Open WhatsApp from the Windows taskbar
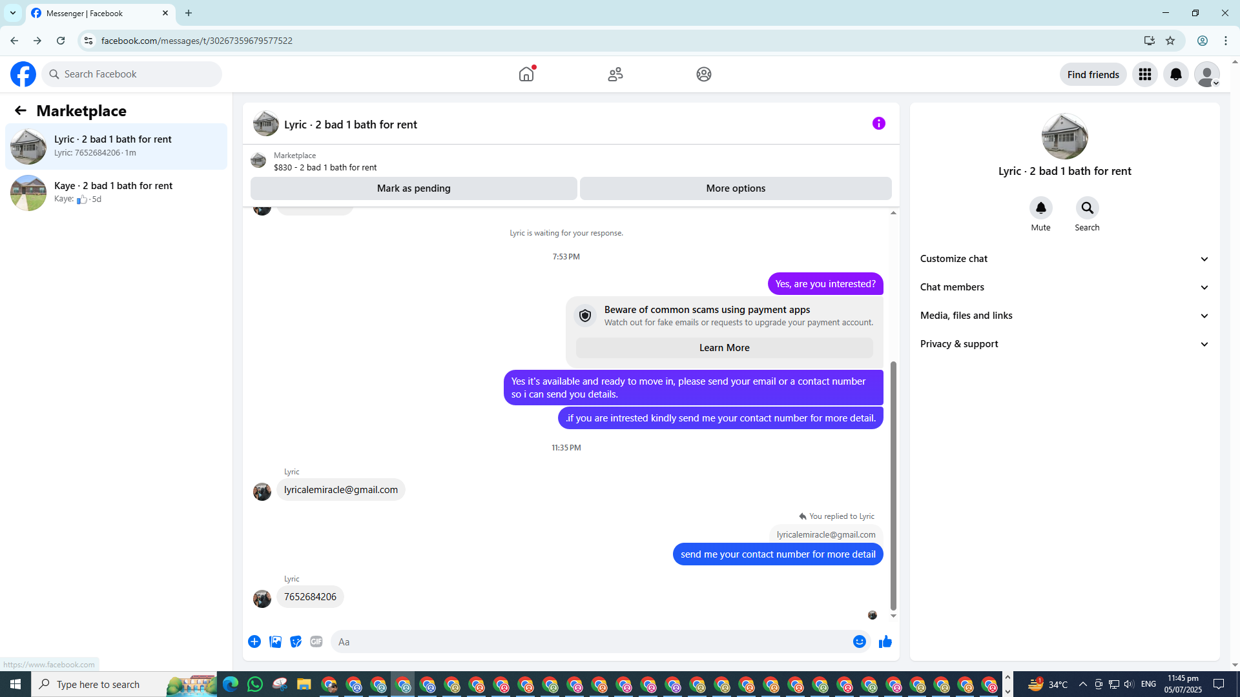This screenshot has width=1240, height=697. tap(255, 684)
